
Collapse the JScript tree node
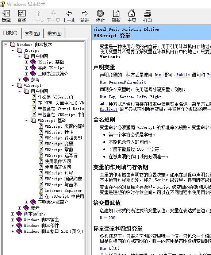point(12,50)
